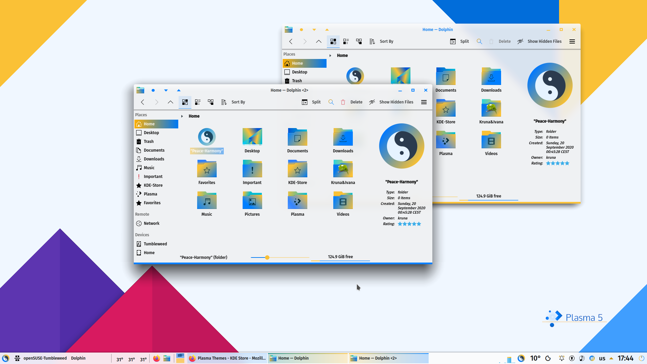Image resolution: width=647 pixels, height=364 pixels.
Task: Go up one folder in Dolphin <2>
Action: pos(170,102)
